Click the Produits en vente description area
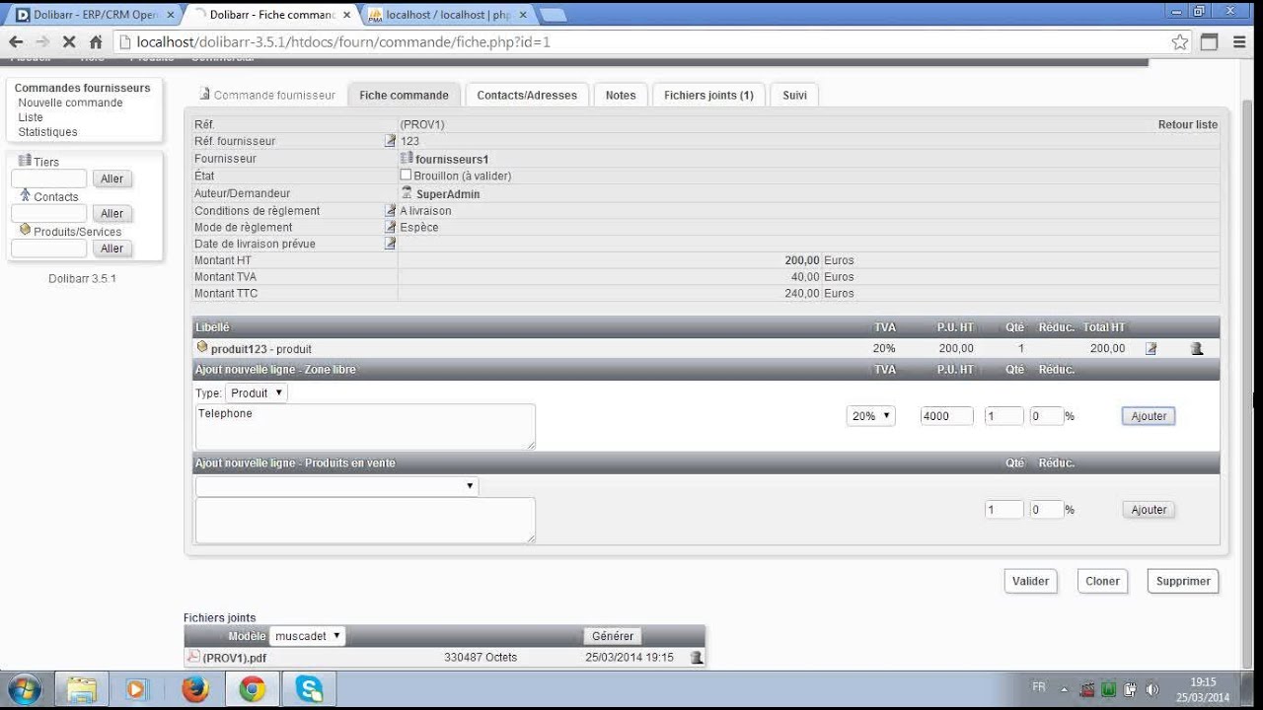Viewport: 1263px width, 710px height. tap(365, 520)
